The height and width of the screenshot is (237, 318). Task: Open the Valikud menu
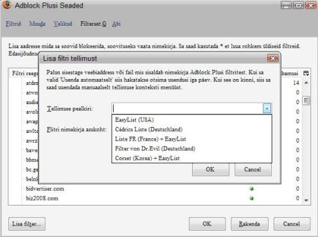pos(63,24)
